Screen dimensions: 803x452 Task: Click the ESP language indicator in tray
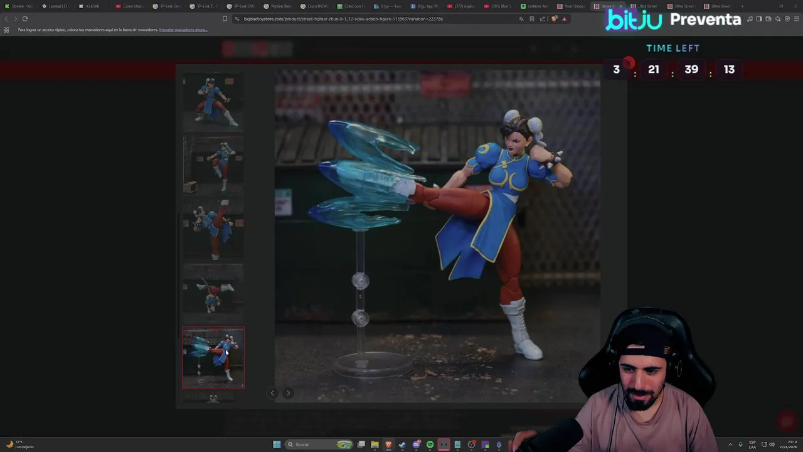(x=752, y=444)
